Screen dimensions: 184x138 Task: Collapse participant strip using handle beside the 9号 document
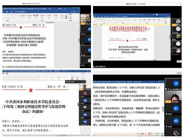click(x=170, y=37)
